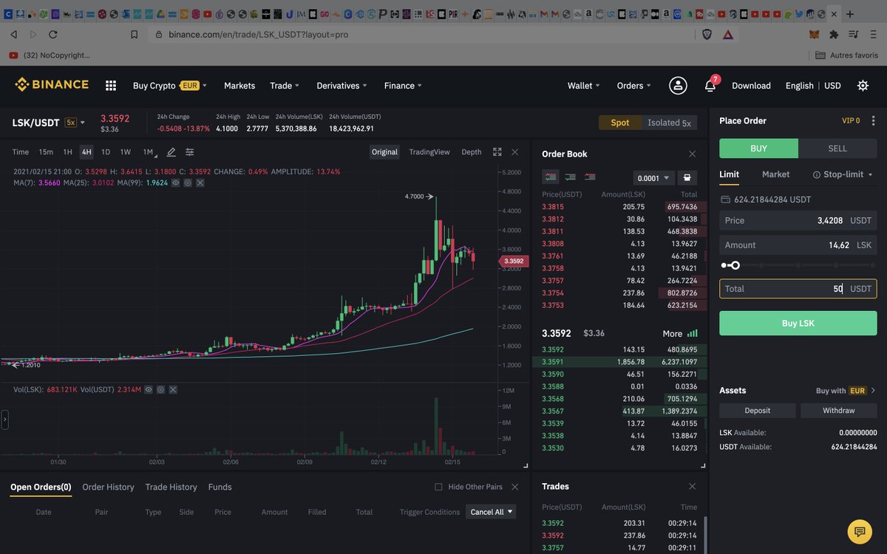Show asks-only order book view

pyautogui.click(x=590, y=177)
